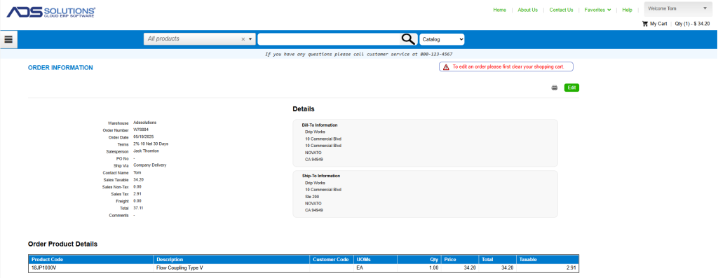Click order number W78884
718x278 pixels.
141,130
